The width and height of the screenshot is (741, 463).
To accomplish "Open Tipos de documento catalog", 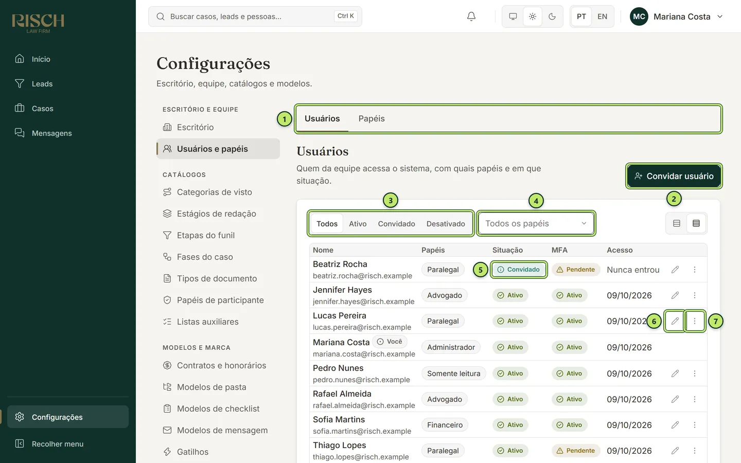I will pos(218,278).
